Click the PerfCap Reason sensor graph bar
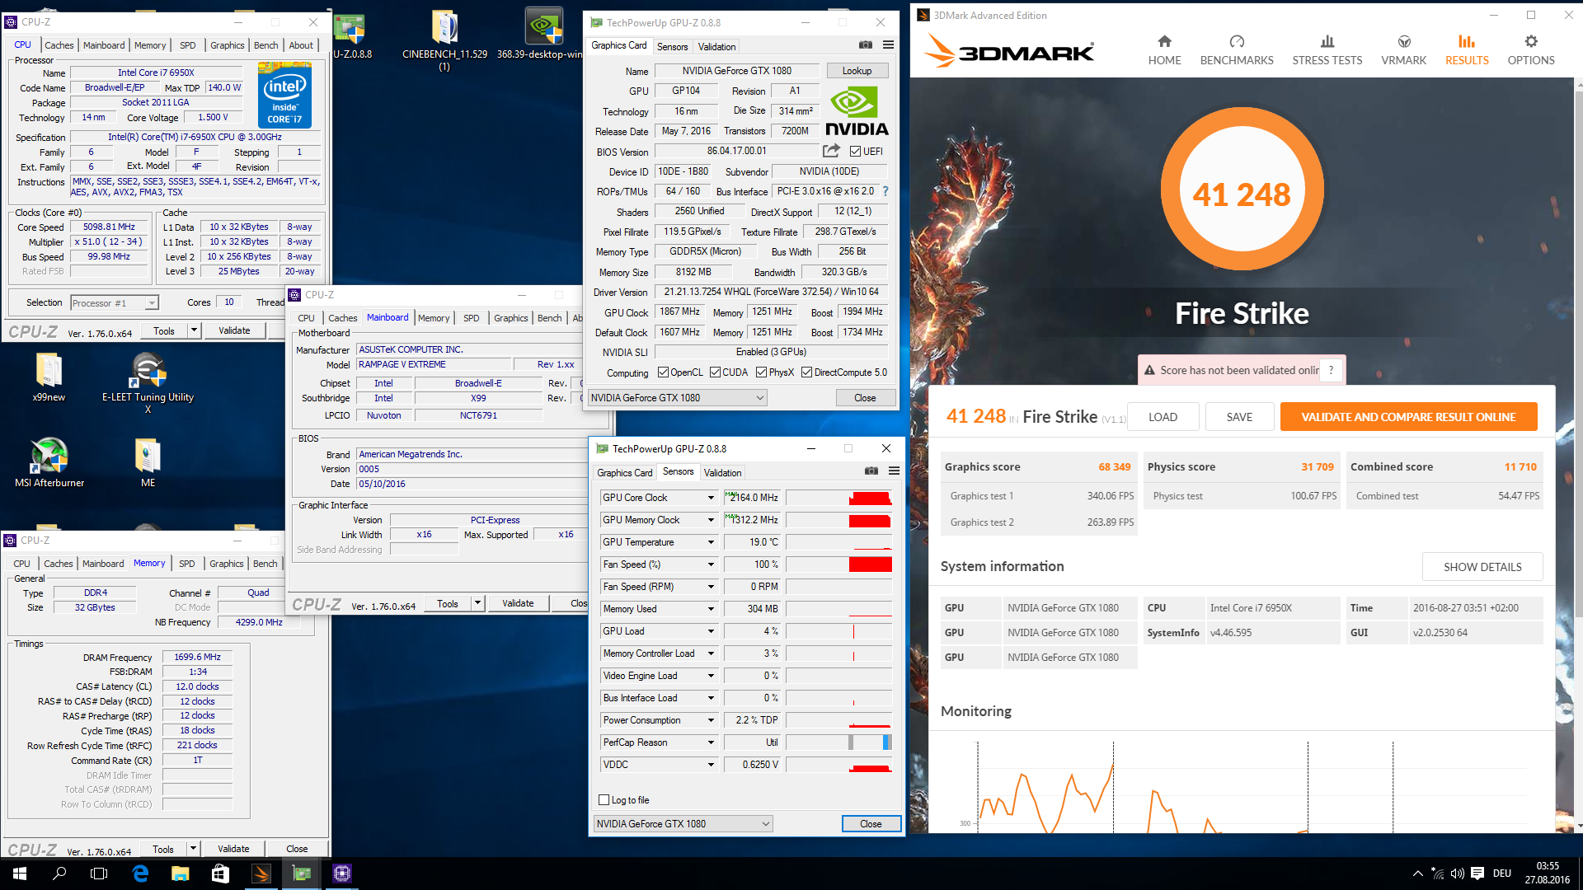 pos(838,742)
